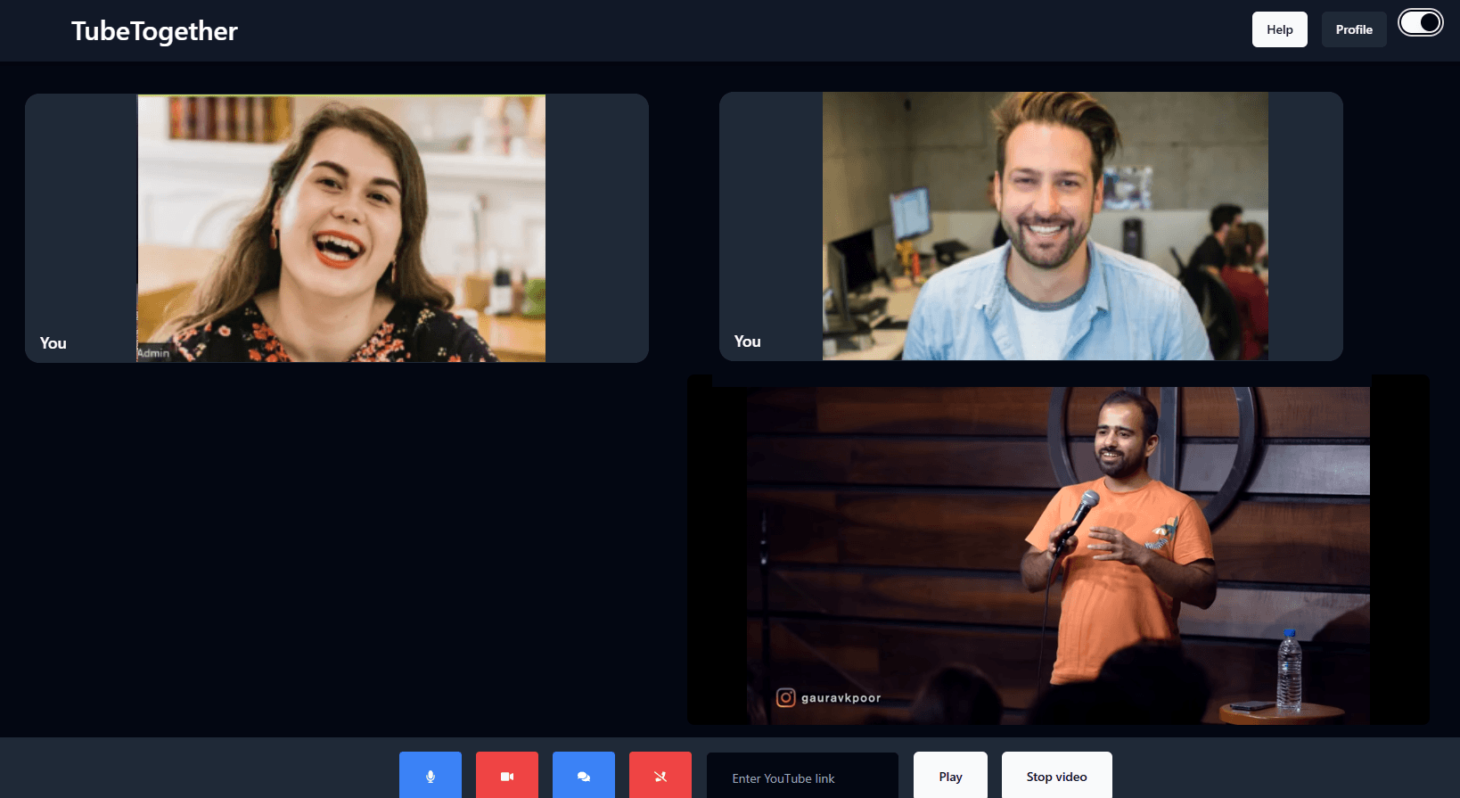Open the Help page
This screenshot has width=1460, height=798.
point(1279,29)
